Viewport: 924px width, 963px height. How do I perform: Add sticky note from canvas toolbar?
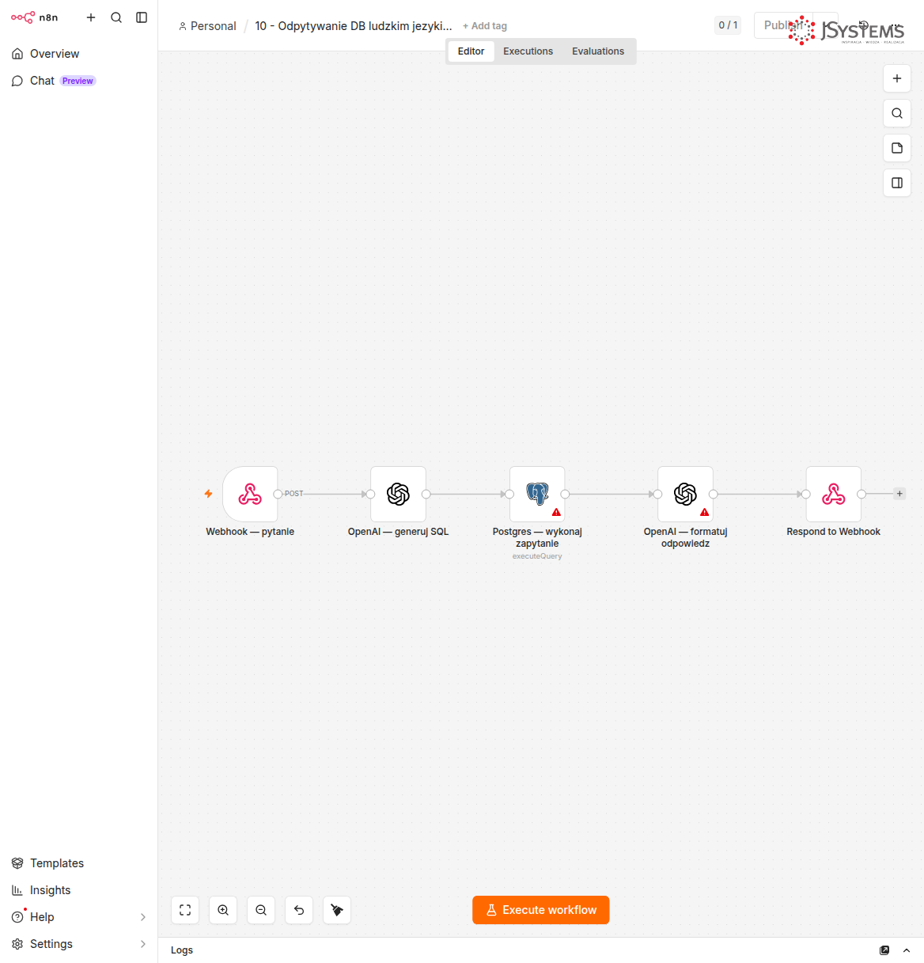point(897,148)
